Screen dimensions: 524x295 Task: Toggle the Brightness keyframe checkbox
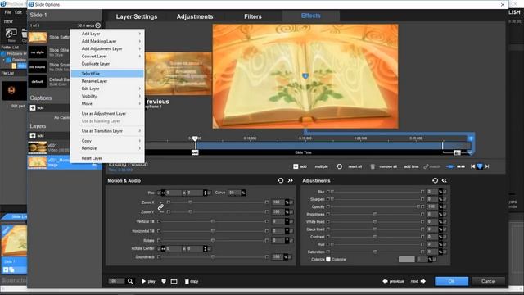coord(327,215)
